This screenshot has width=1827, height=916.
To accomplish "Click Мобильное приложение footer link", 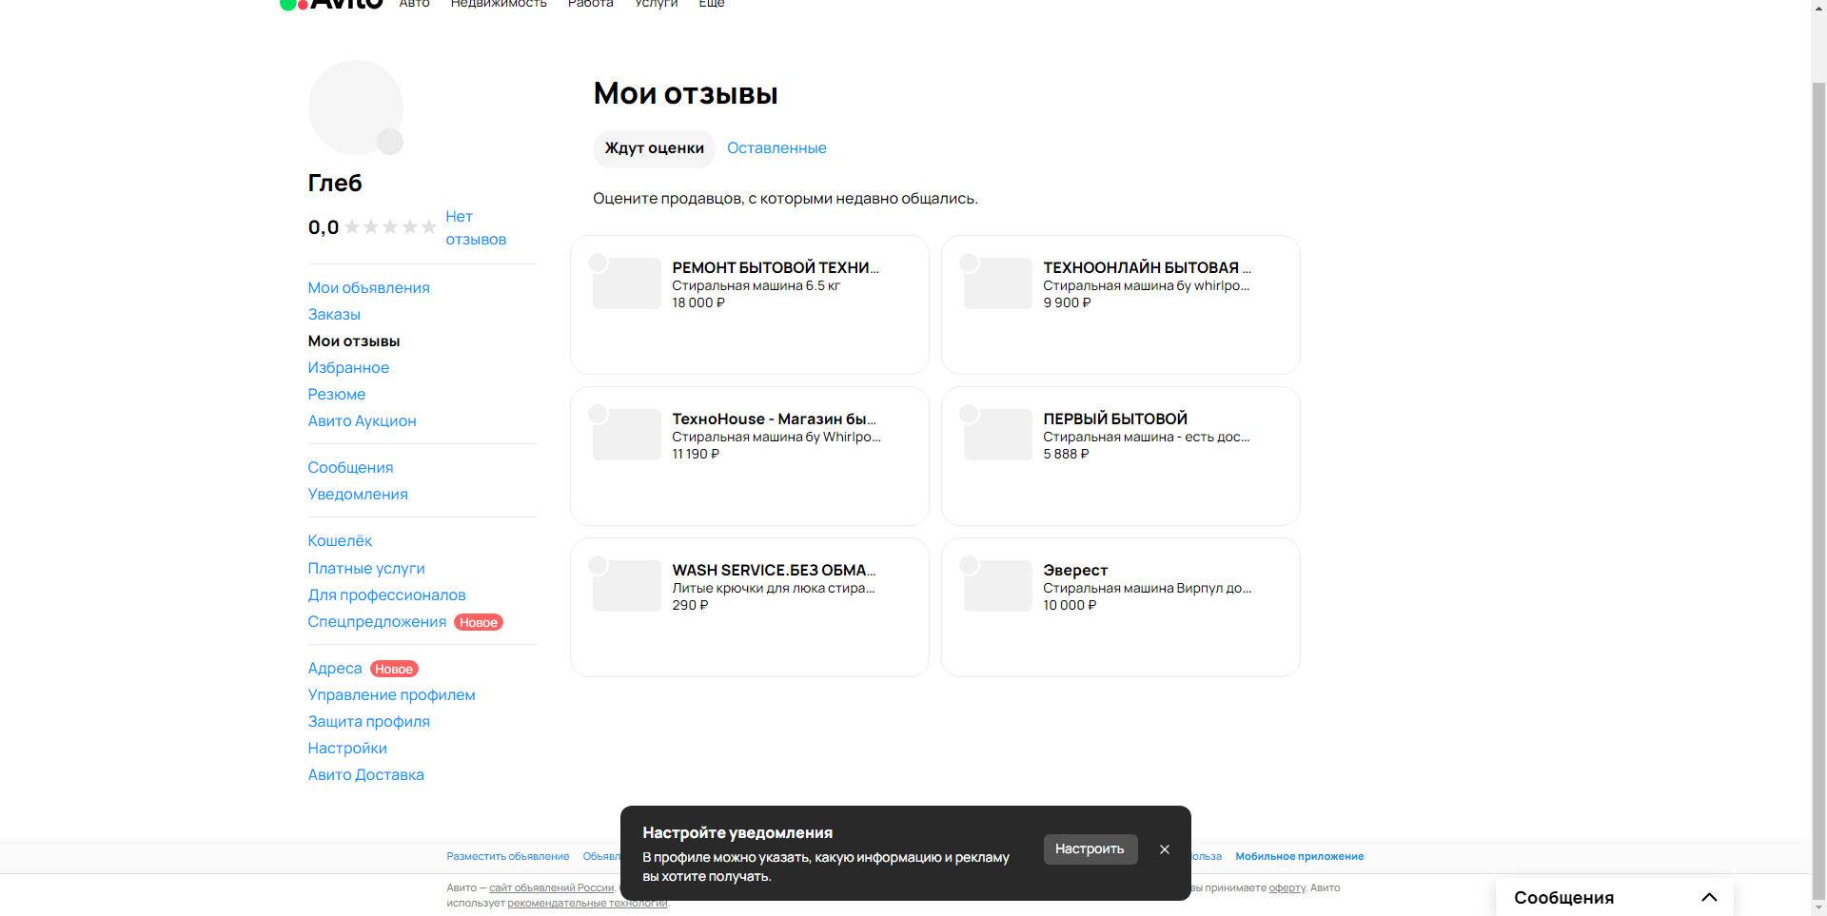I will 1300,857.
